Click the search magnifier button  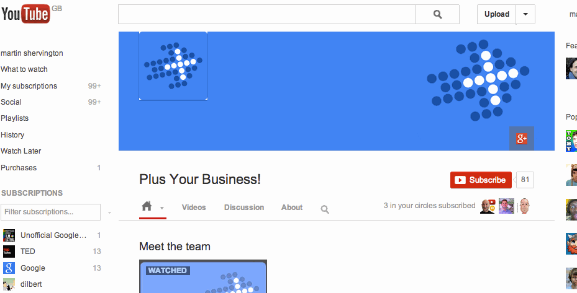click(437, 14)
